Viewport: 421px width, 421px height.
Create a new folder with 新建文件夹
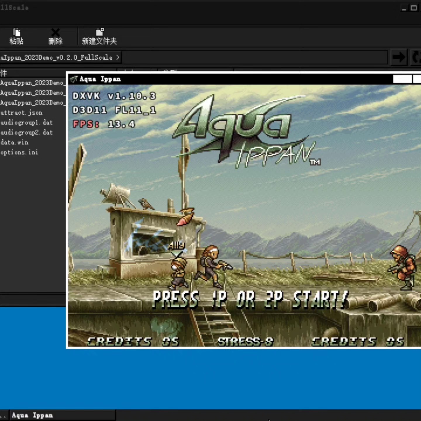coord(99,37)
